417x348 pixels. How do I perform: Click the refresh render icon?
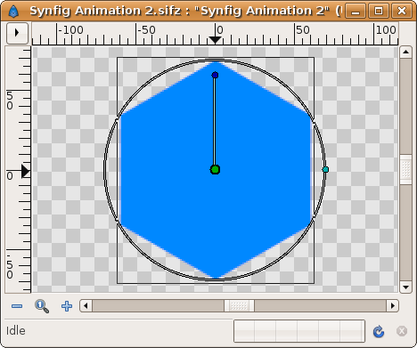(x=379, y=331)
